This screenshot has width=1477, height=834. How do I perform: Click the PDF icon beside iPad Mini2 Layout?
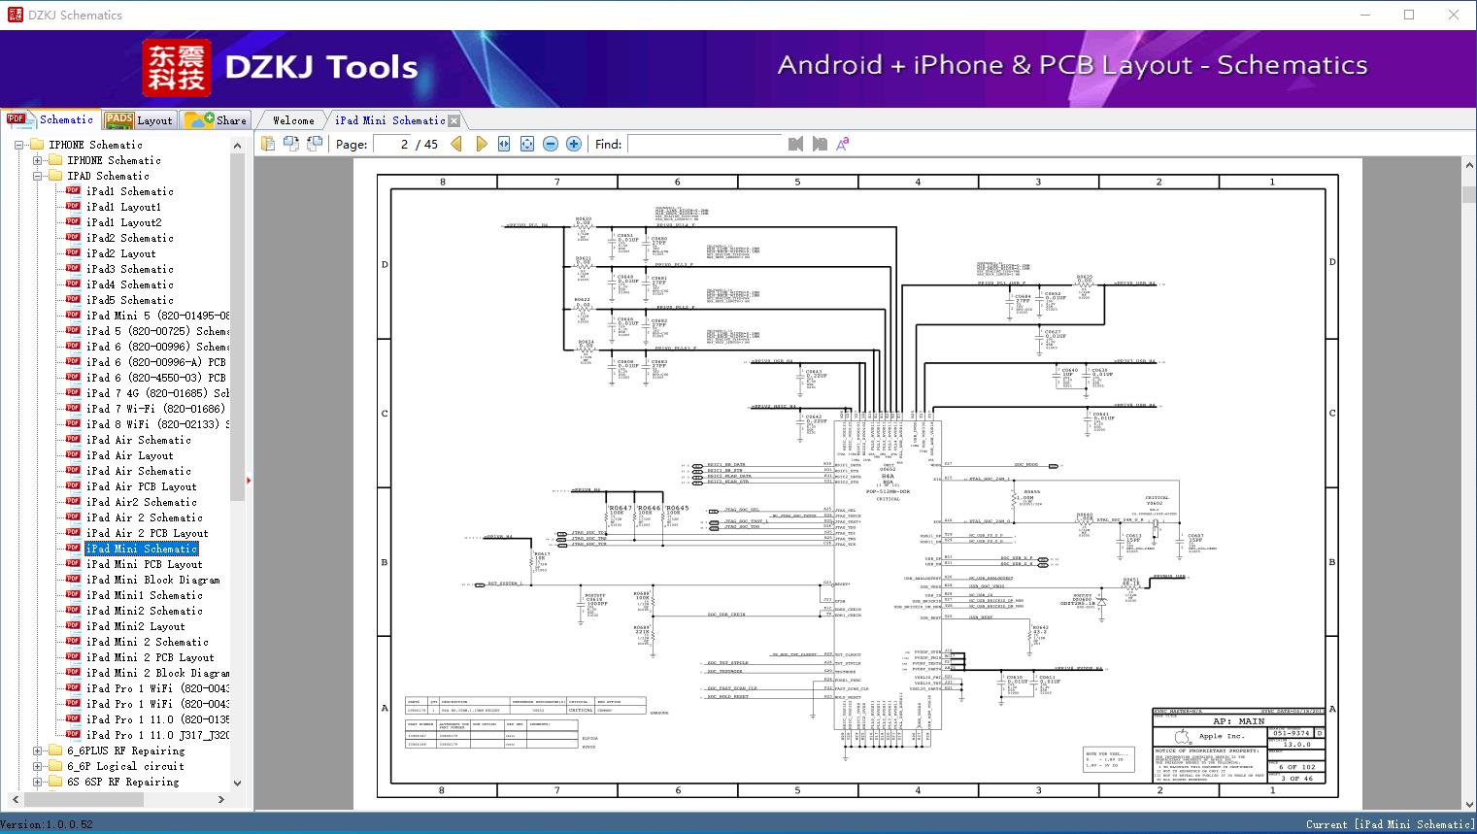pos(73,626)
